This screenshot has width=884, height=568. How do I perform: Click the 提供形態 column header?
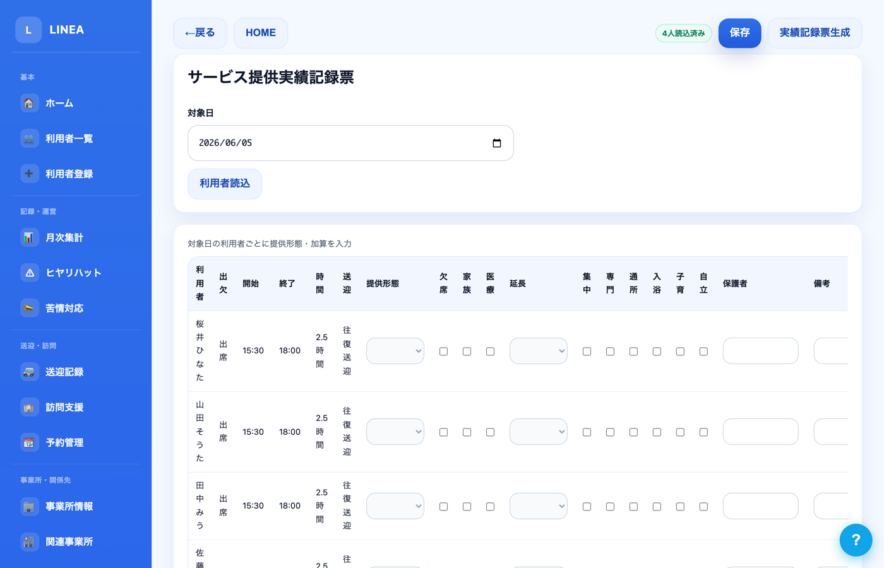[383, 283]
